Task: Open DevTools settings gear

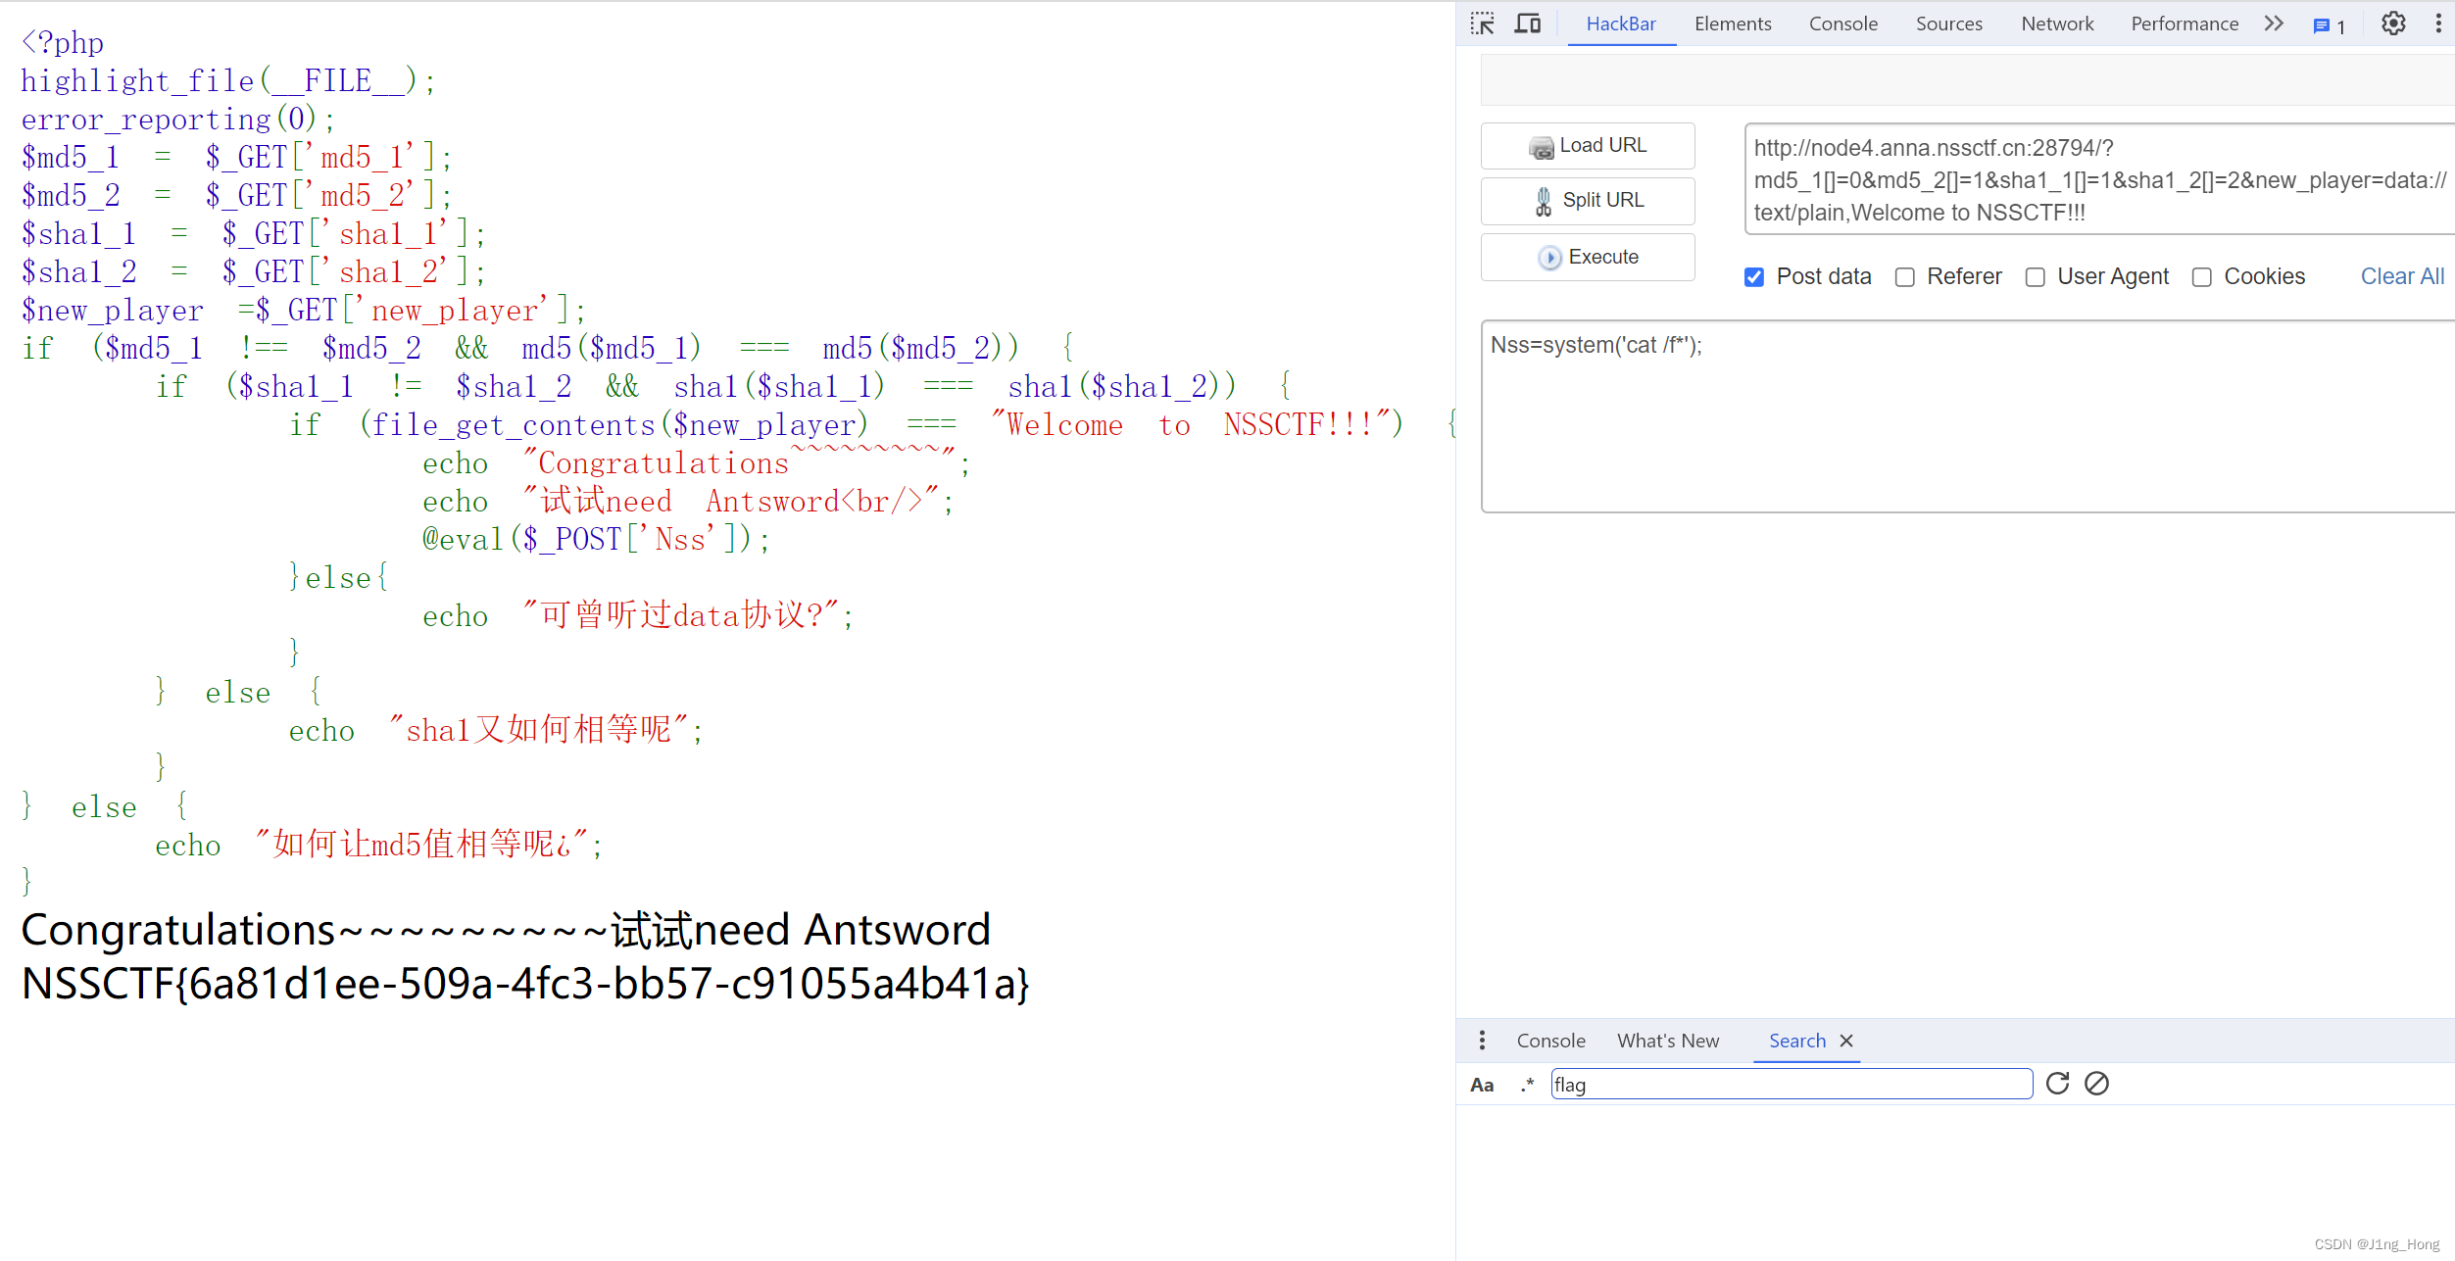Action: point(2393,24)
